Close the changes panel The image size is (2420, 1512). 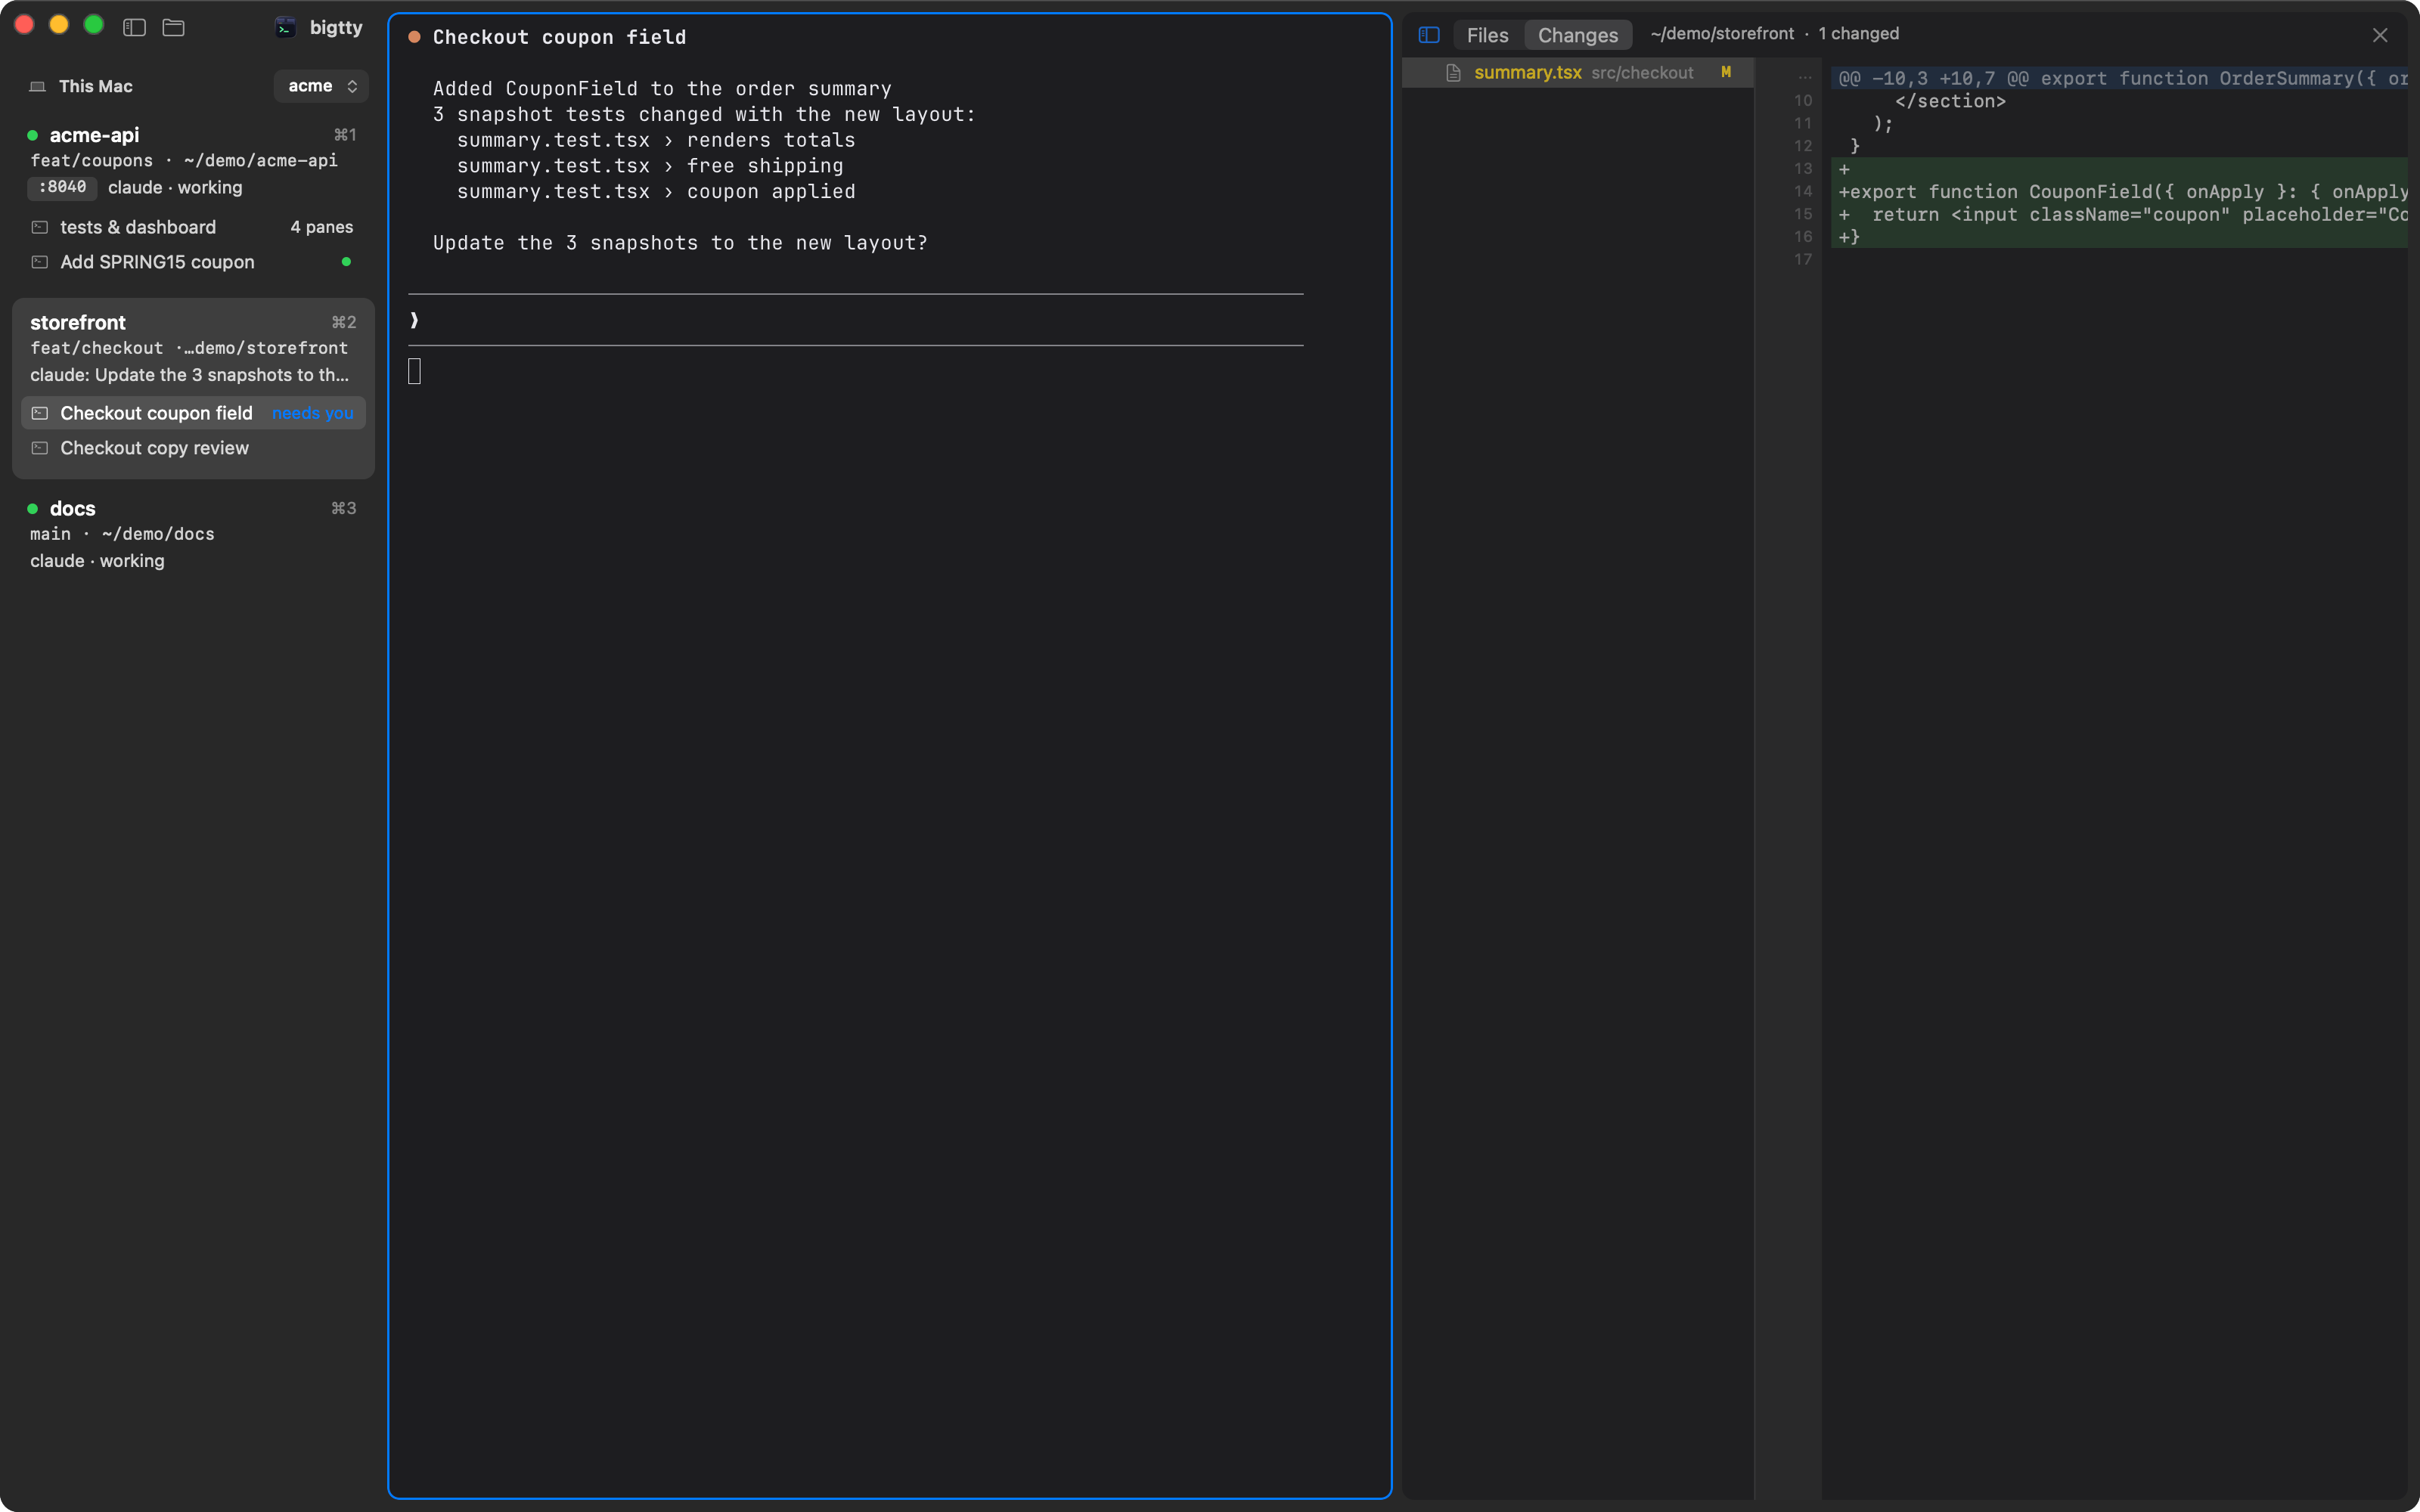click(x=2379, y=35)
